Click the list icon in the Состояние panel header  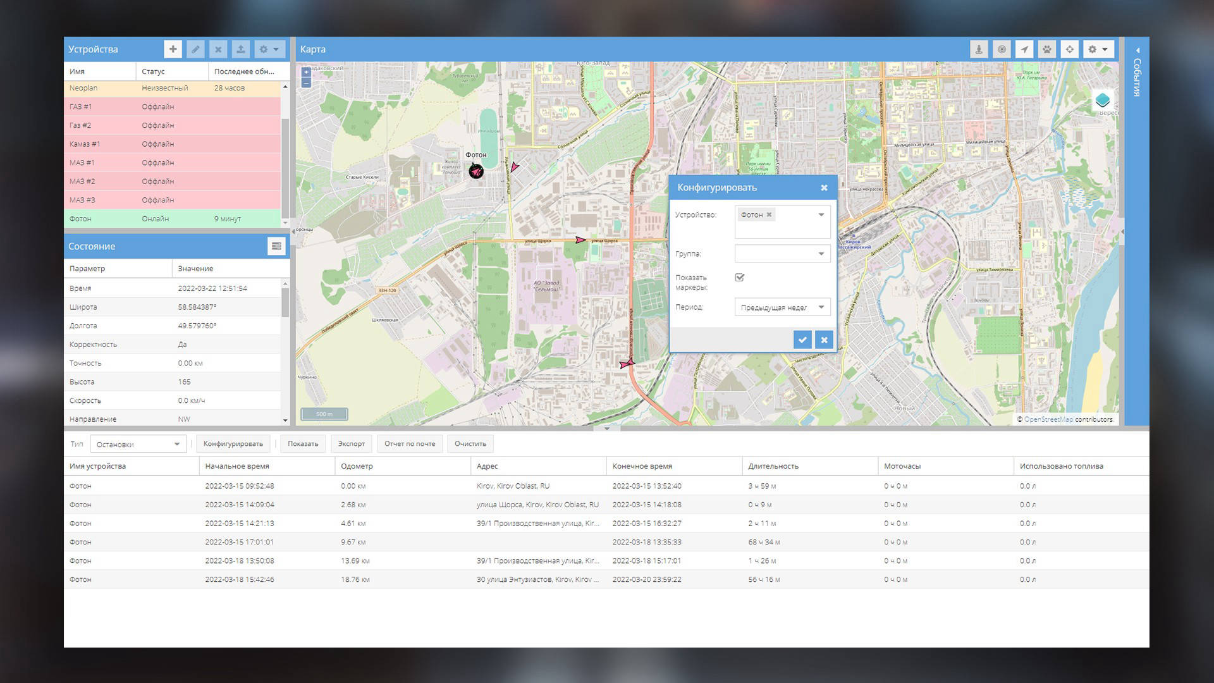click(276, 246)
